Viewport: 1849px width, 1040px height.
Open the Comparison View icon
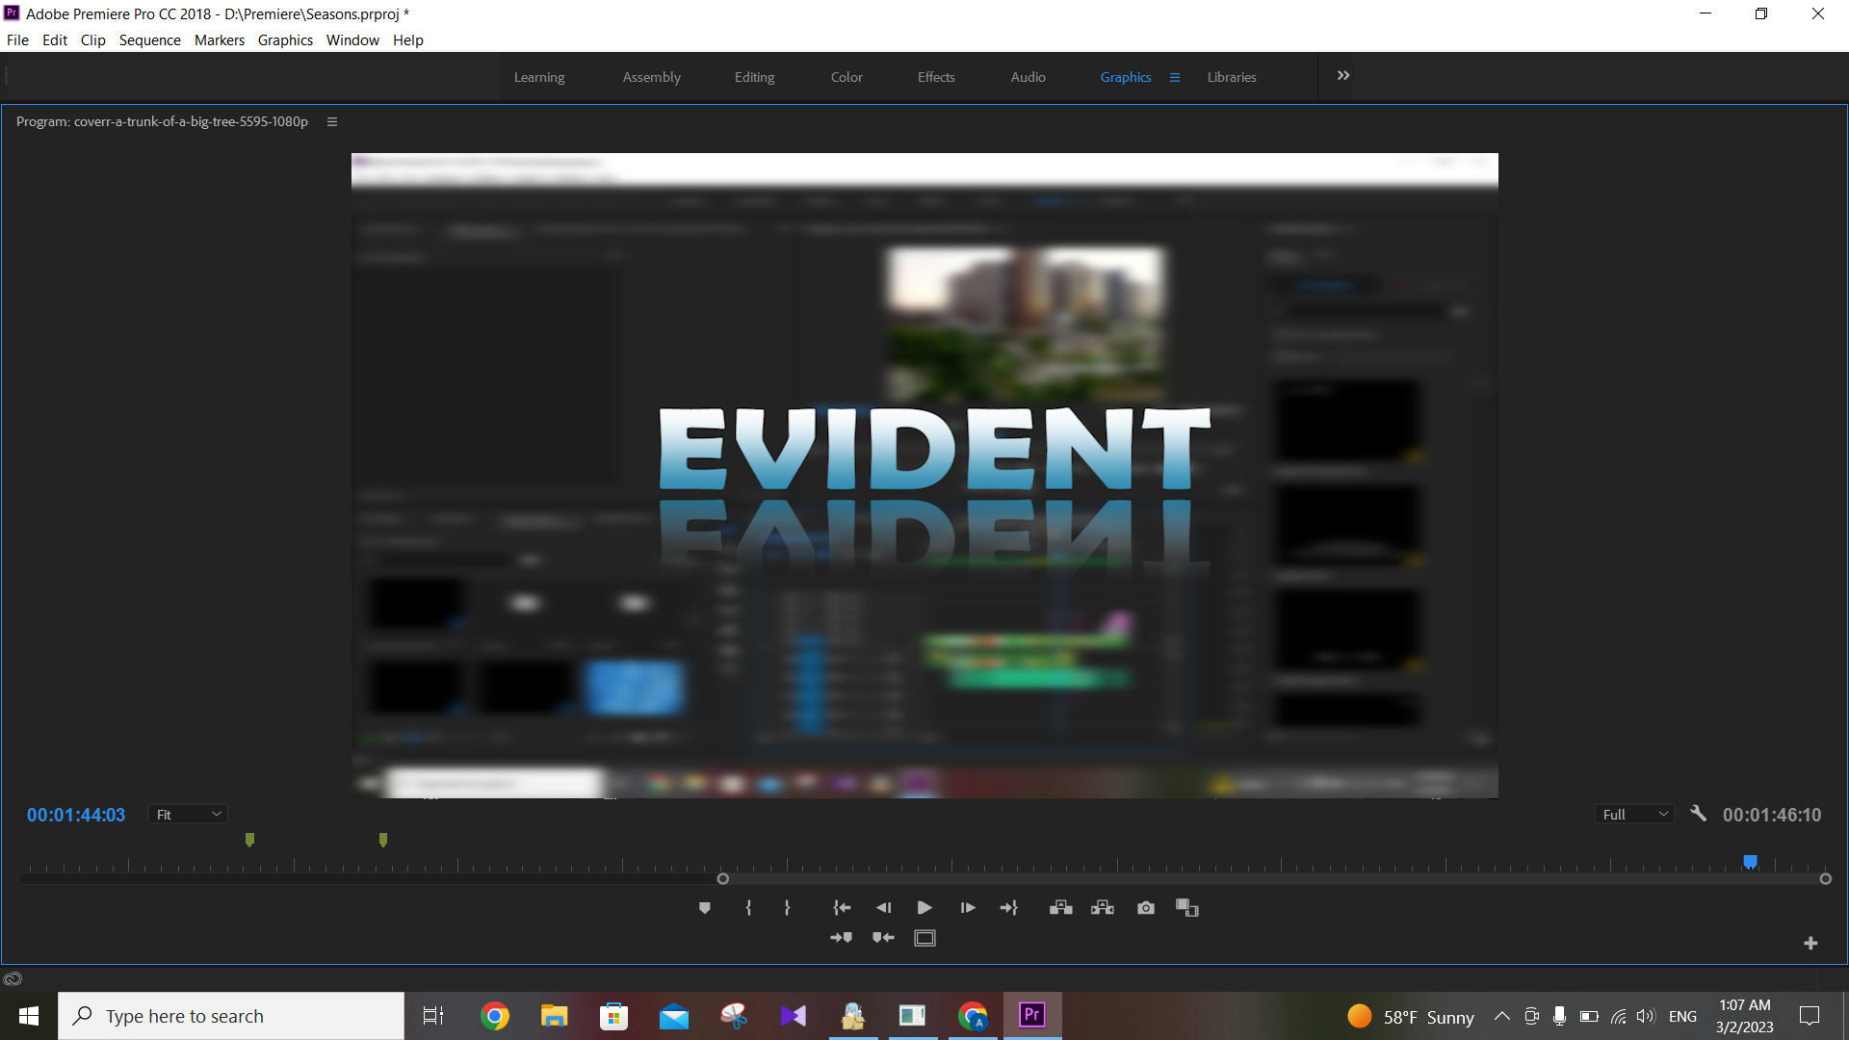coord(1186,908)
